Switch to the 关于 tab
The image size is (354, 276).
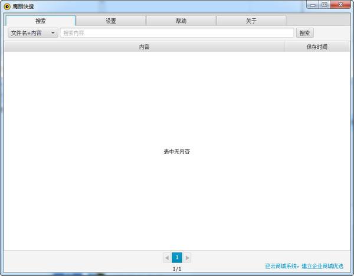click(251, 21)
